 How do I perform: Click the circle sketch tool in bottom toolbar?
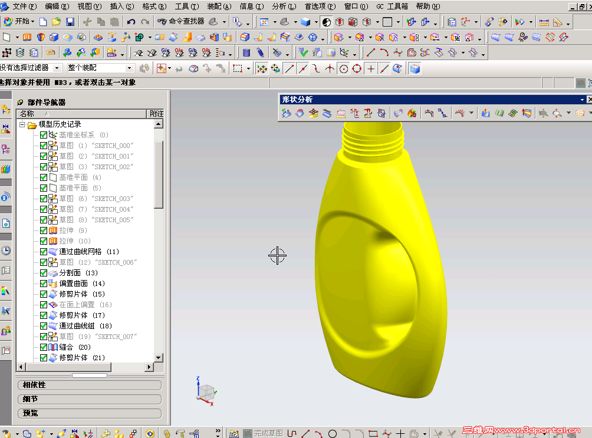point(333,433)
